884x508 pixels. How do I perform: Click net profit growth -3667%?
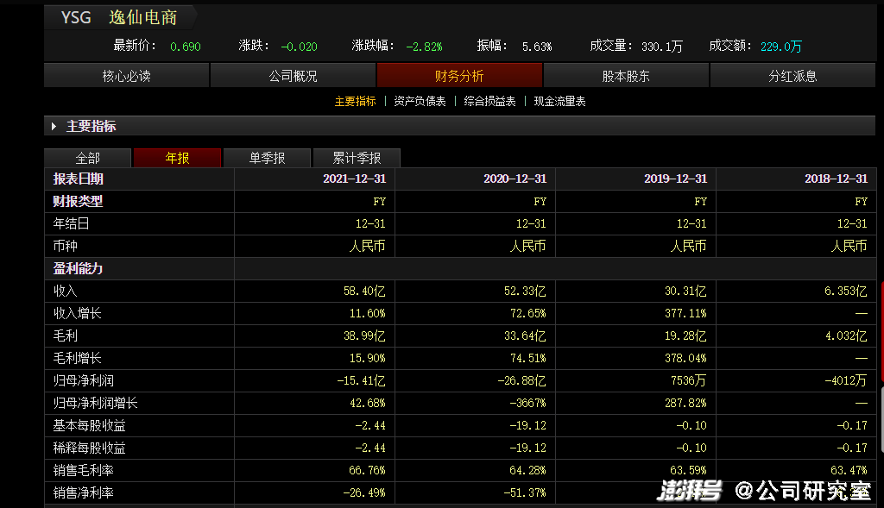click(x=528, y=404)
